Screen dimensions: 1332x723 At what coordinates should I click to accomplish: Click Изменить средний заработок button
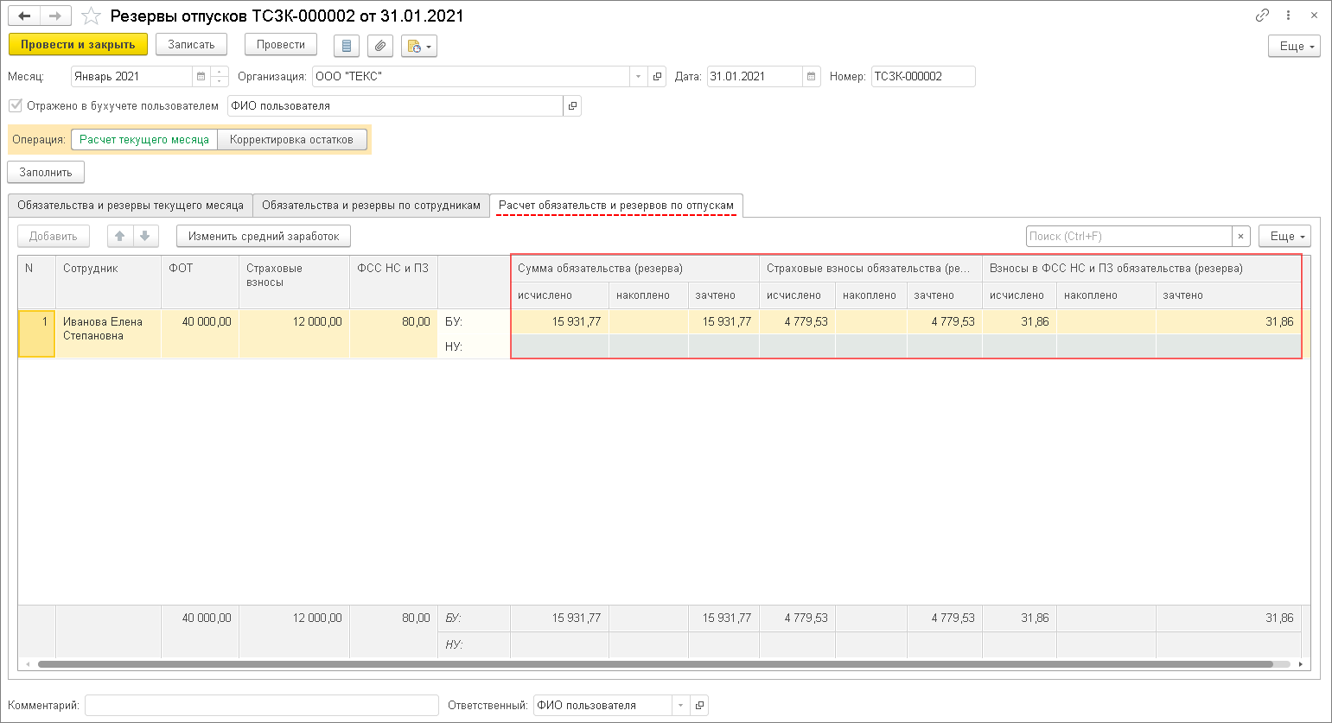point(264,237)
